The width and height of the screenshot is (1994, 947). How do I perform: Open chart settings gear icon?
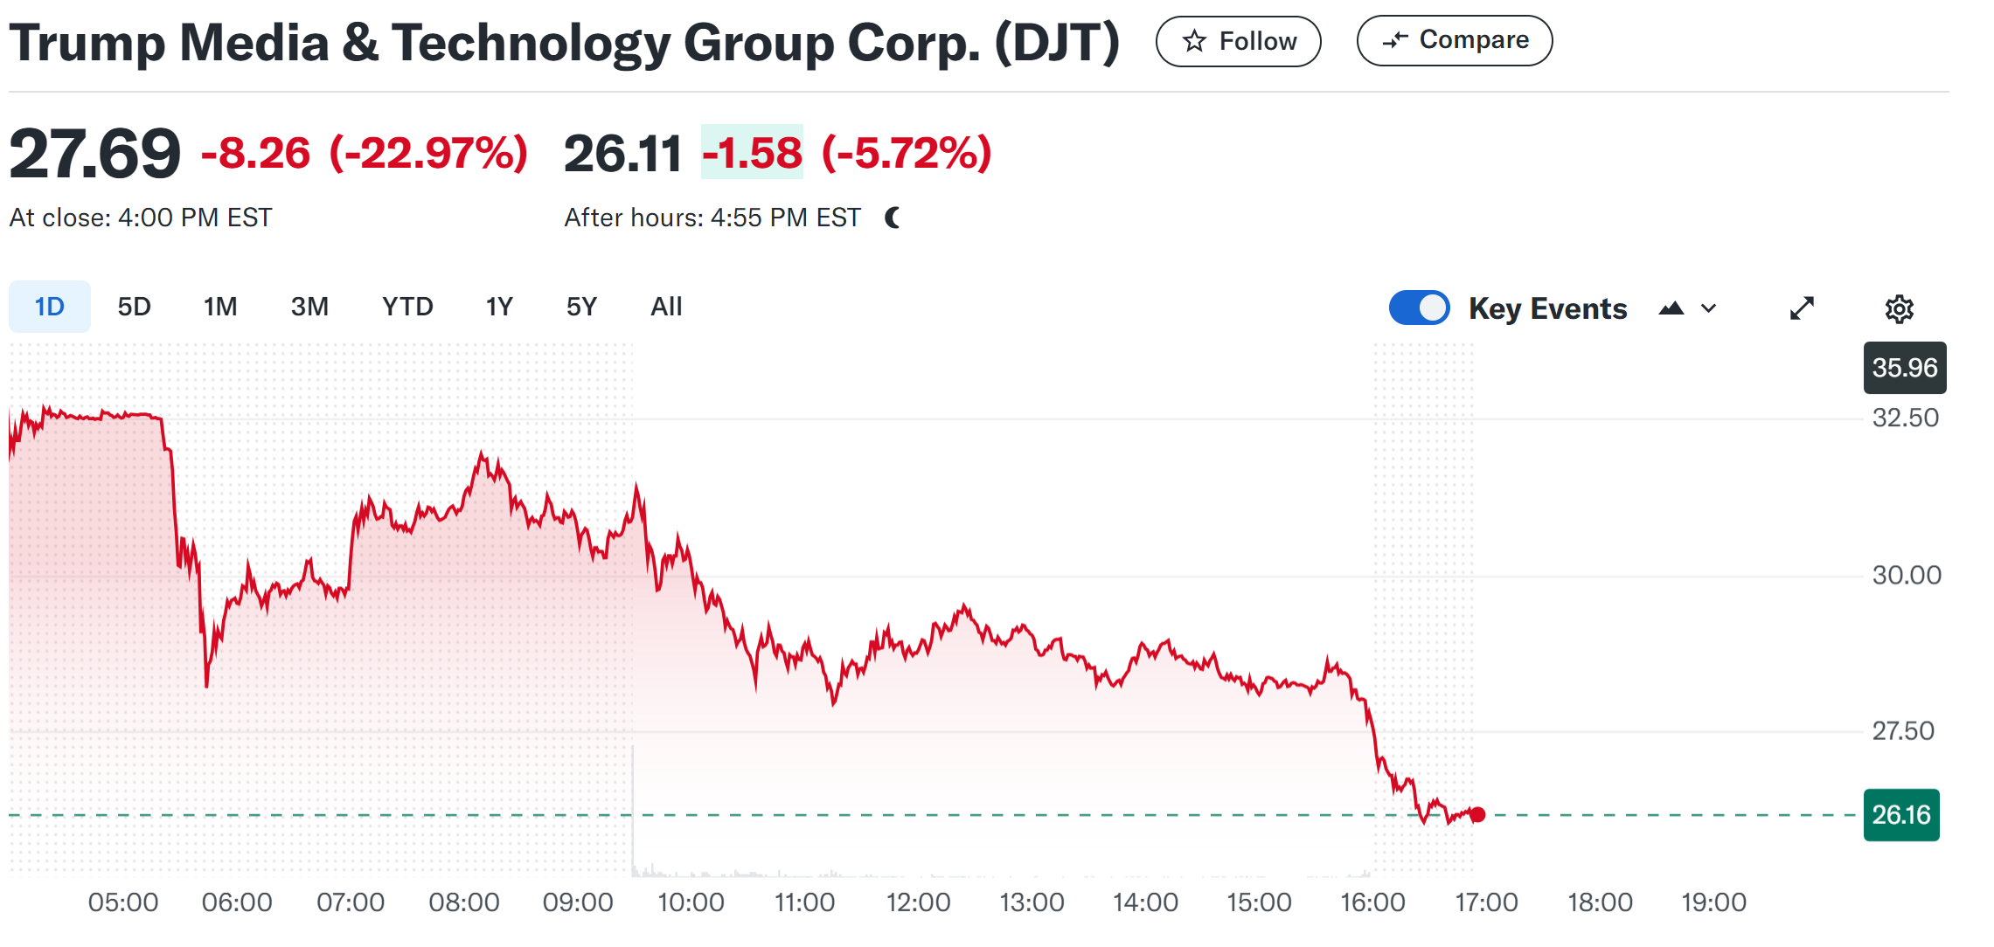(x=1899, y=308)
